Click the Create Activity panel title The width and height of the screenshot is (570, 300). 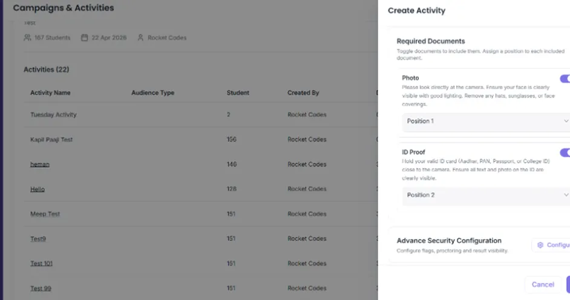coord(416,10)
